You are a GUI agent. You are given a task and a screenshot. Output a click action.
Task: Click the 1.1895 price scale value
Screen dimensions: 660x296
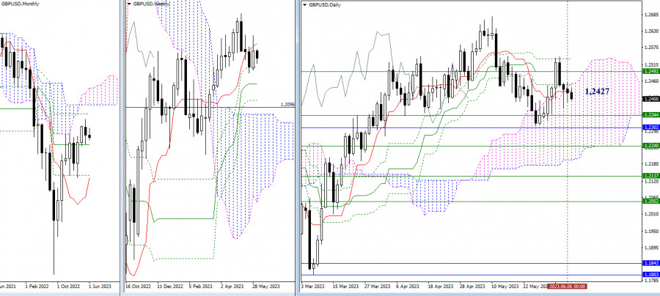pos(650,248)
